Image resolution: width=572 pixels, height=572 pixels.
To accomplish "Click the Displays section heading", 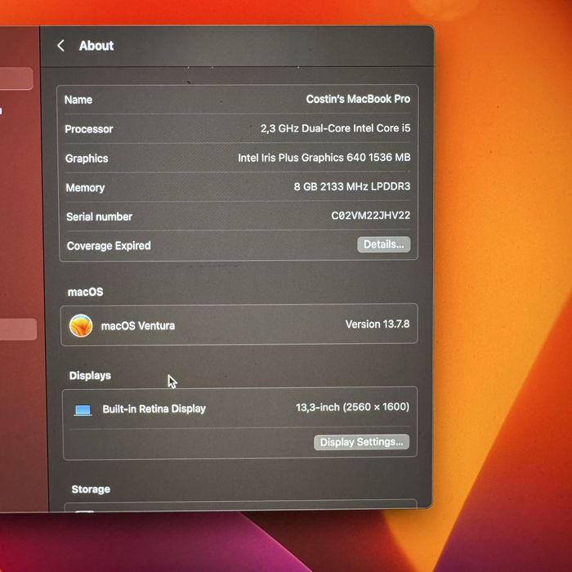I will 90,375.
